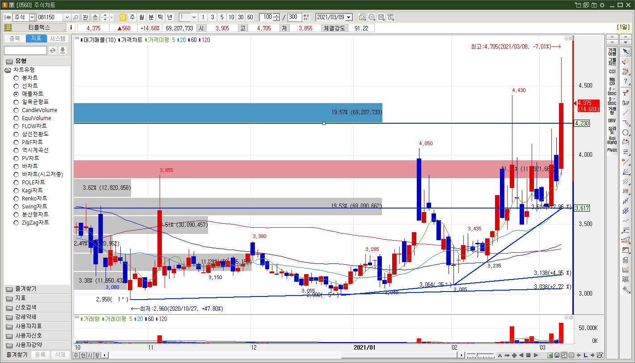Jump to first record arrow icon in the top toolbar
This screenshot has height=363, width=635.
[8, 17]
